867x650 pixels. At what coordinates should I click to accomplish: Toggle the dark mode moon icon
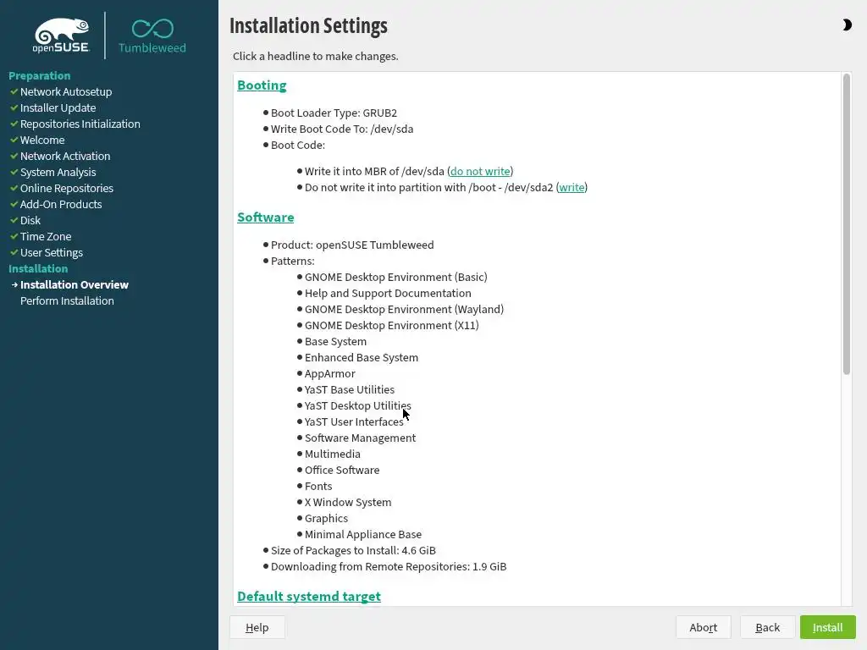pos(847,25)
